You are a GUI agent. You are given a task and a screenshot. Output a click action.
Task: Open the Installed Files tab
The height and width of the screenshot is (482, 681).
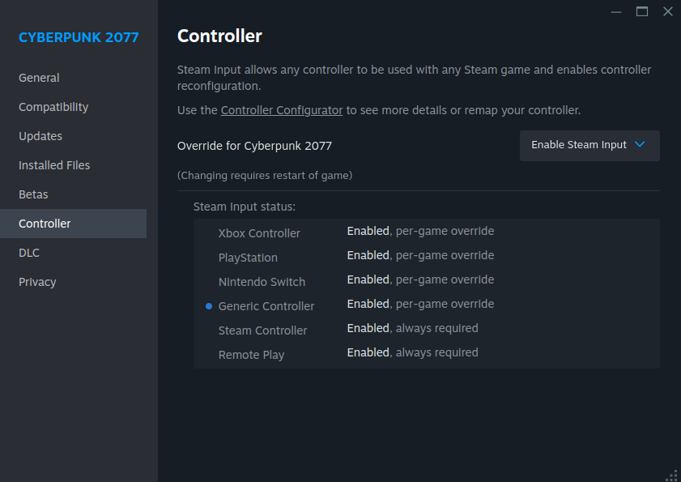point(54,165)
